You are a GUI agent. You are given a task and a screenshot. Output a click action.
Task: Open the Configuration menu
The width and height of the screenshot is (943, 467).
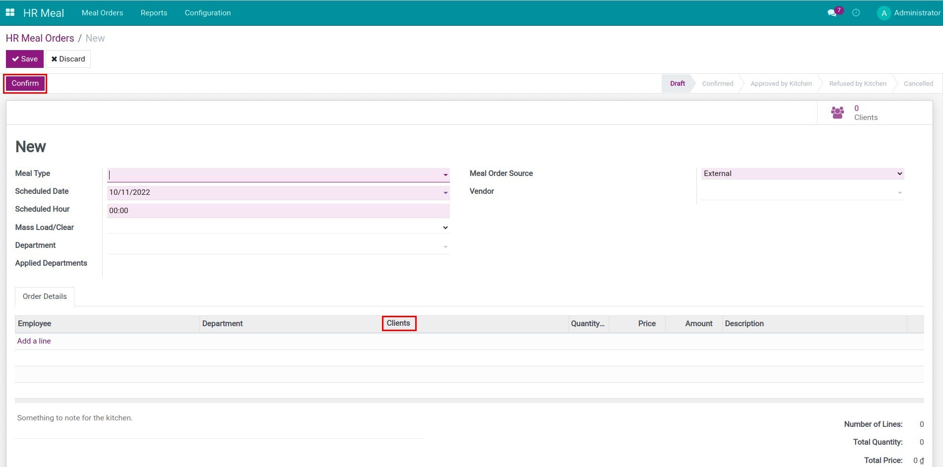[207, 13]
